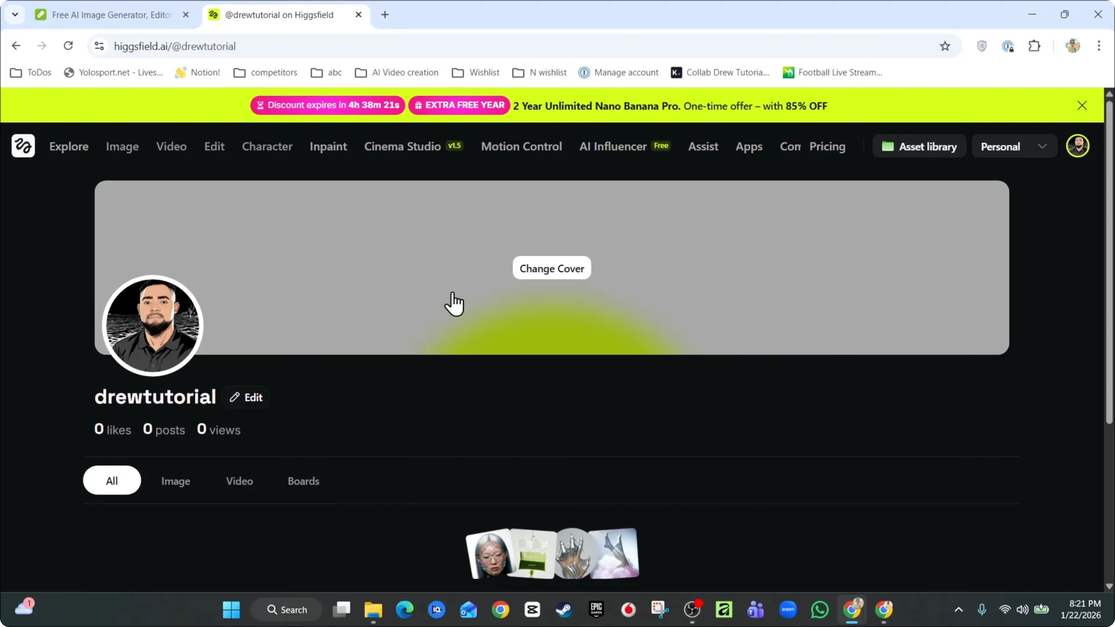Select the Video filter tab
The width and height of the screenshot is (1115, 627).
pyautogui.click(x=239, y=481)
